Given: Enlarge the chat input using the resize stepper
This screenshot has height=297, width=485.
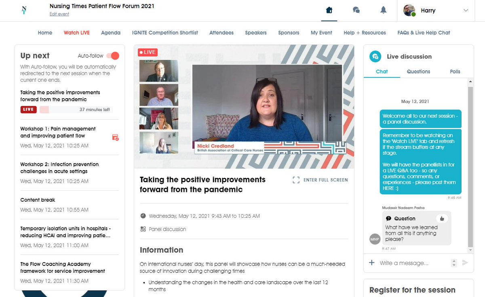Looking at the screenshot, I should click(x=453, y=263).
